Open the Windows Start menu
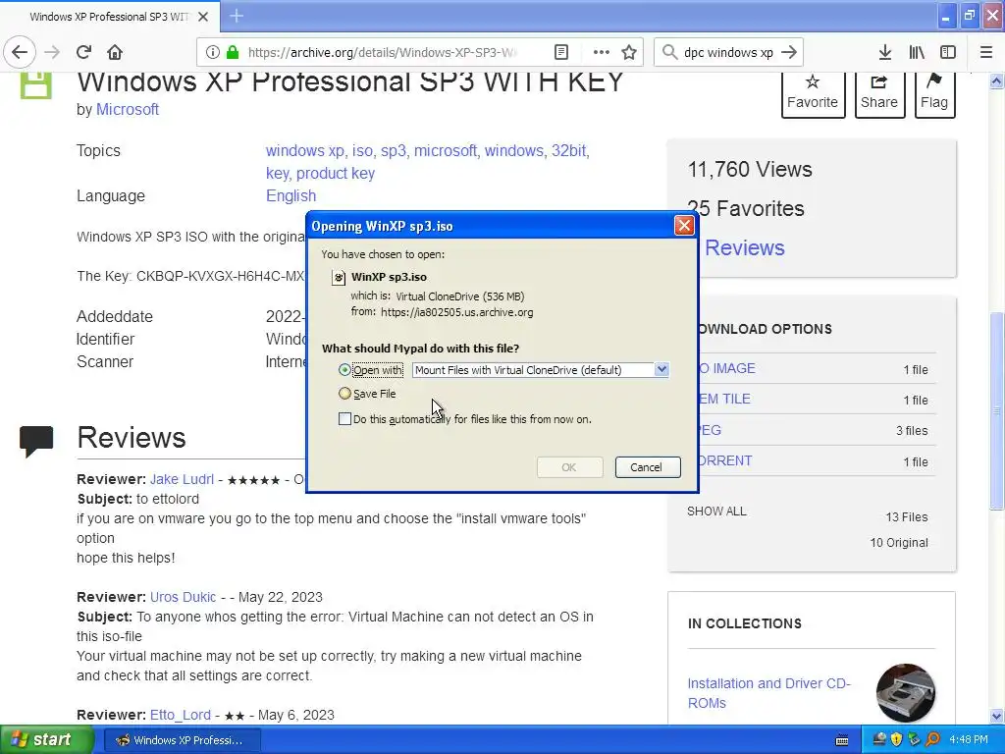The image size is (1005, 754). coord(46,740)
